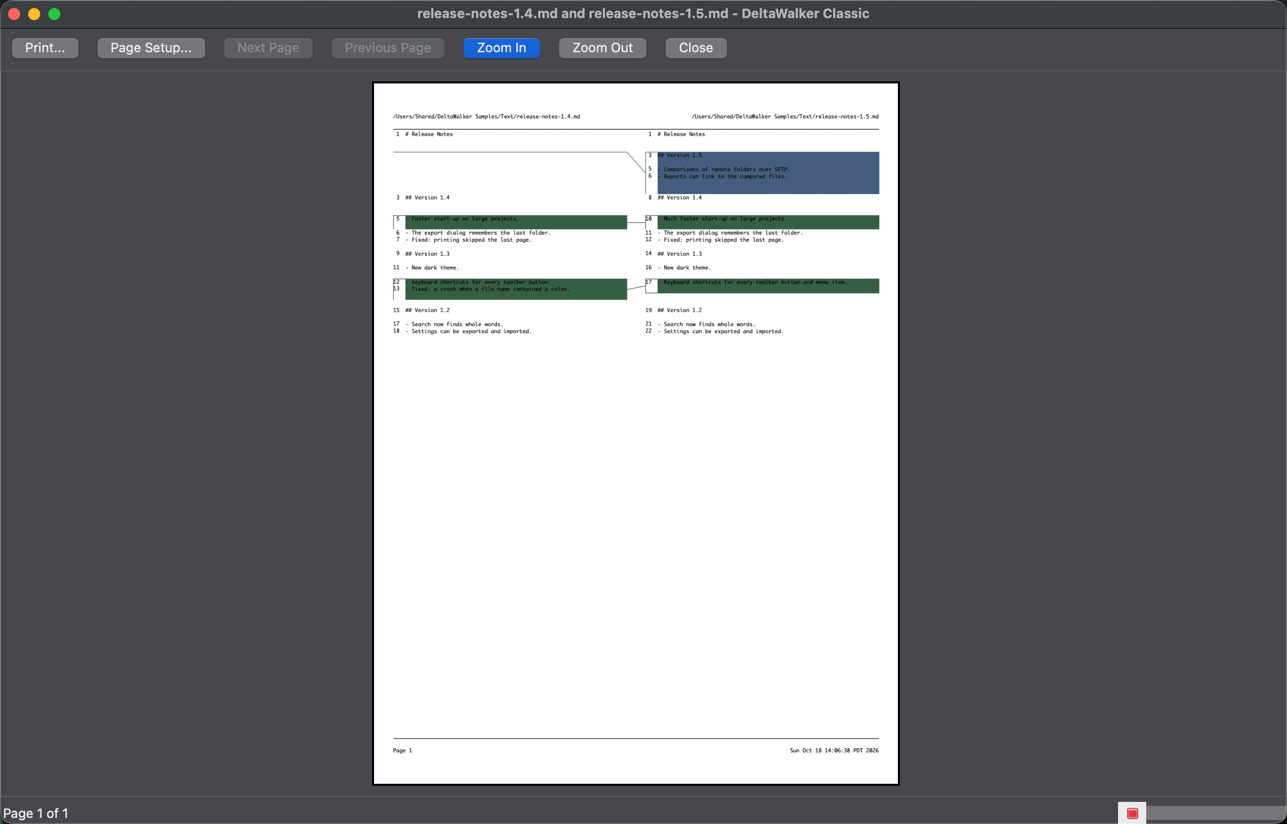Minimize window with the yellow button
Screen dimensions: 1287x824
coord(34,14)
